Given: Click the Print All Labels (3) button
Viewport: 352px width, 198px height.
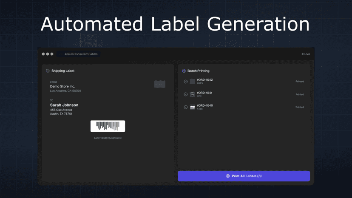Looking at the screenshot, I should tap(244, 176).
